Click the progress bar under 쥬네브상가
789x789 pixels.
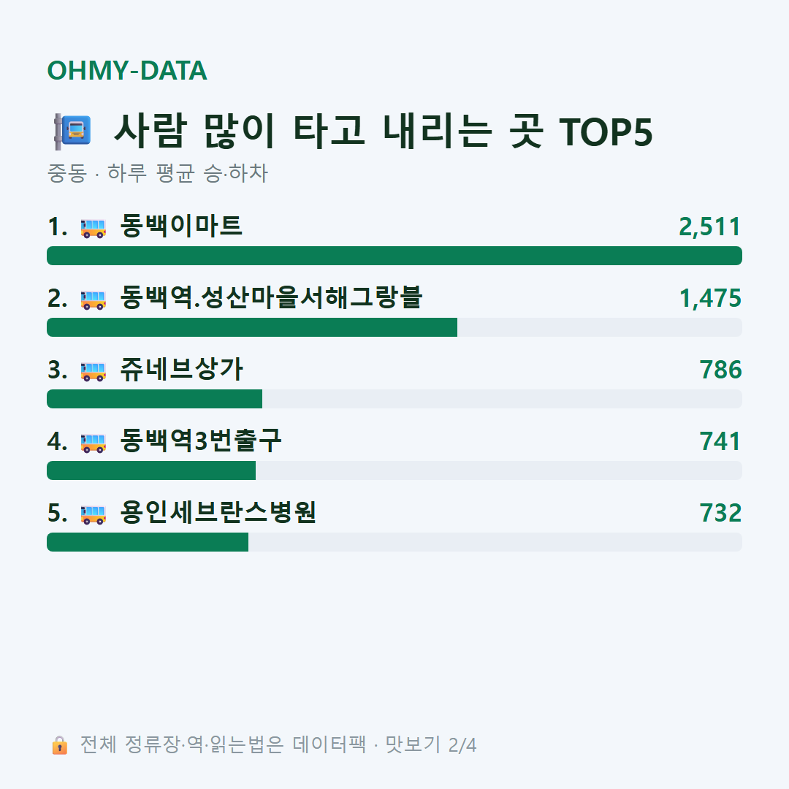(394, 399)
